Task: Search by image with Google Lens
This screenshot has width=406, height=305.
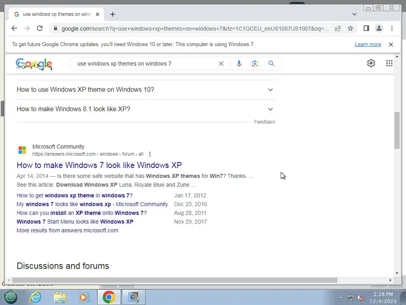Action: (x=255, y=64)
